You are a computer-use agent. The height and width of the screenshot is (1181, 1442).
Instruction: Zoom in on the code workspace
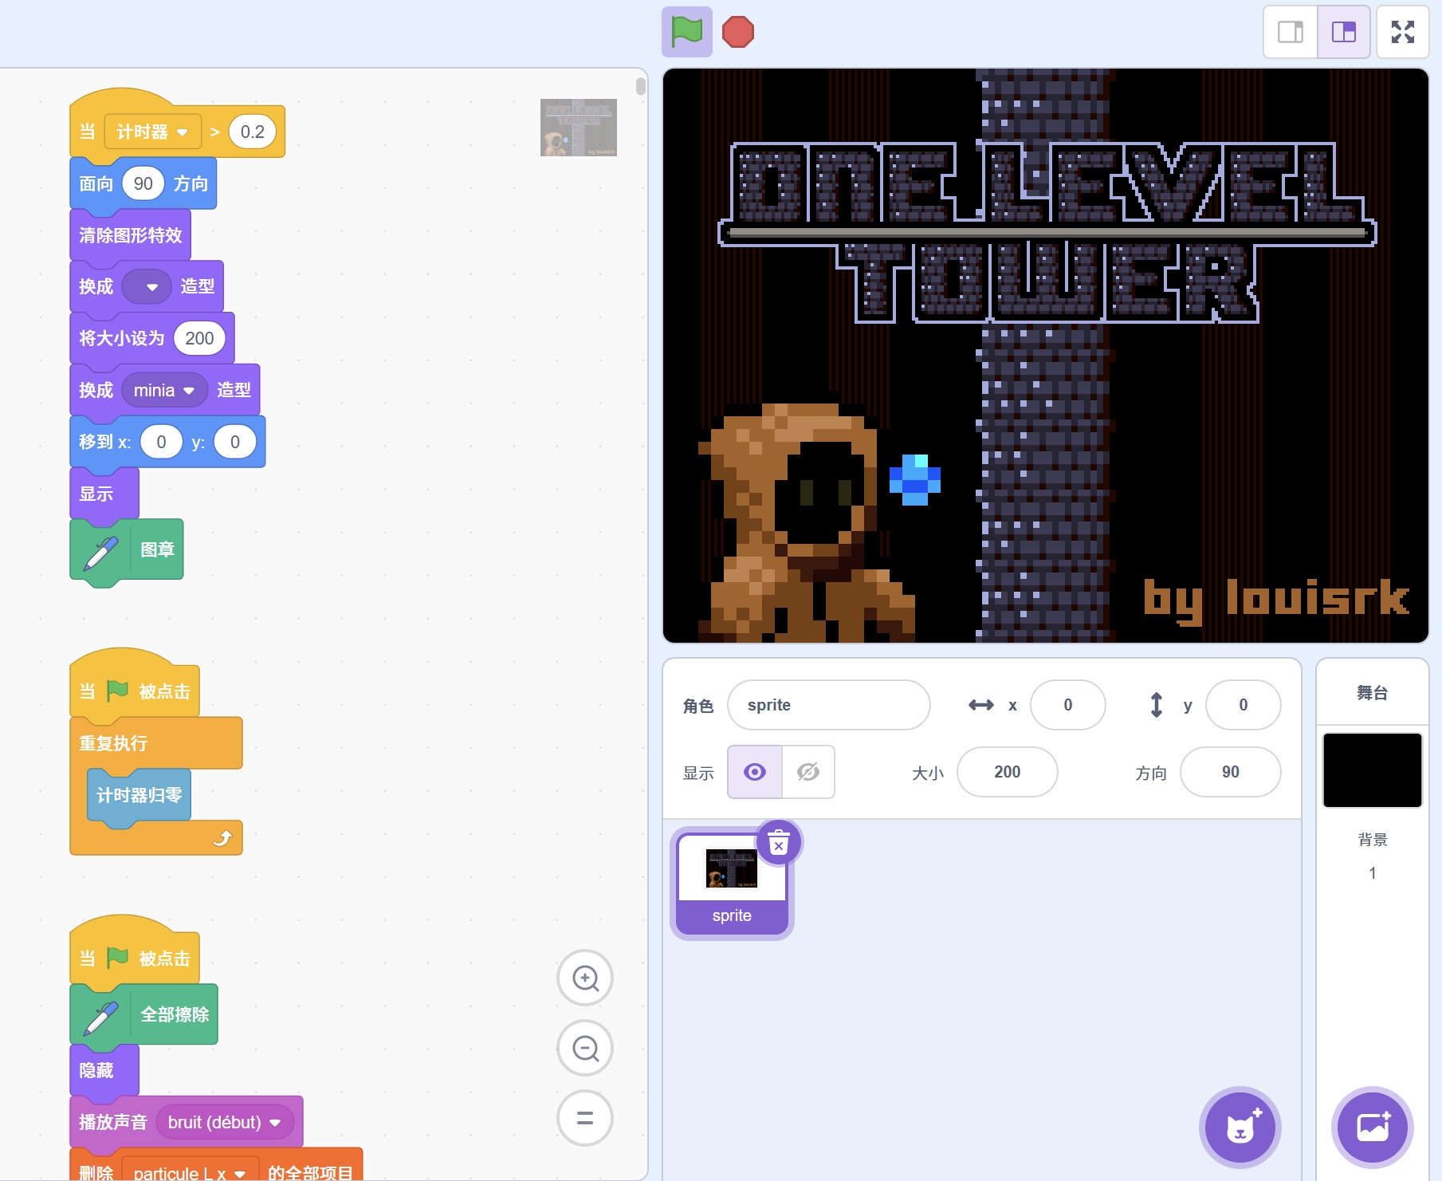click(x=585, y=978)
